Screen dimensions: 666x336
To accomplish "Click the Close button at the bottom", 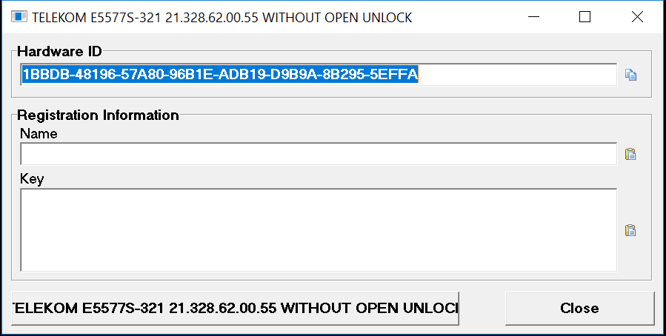I will coord(580,309).
